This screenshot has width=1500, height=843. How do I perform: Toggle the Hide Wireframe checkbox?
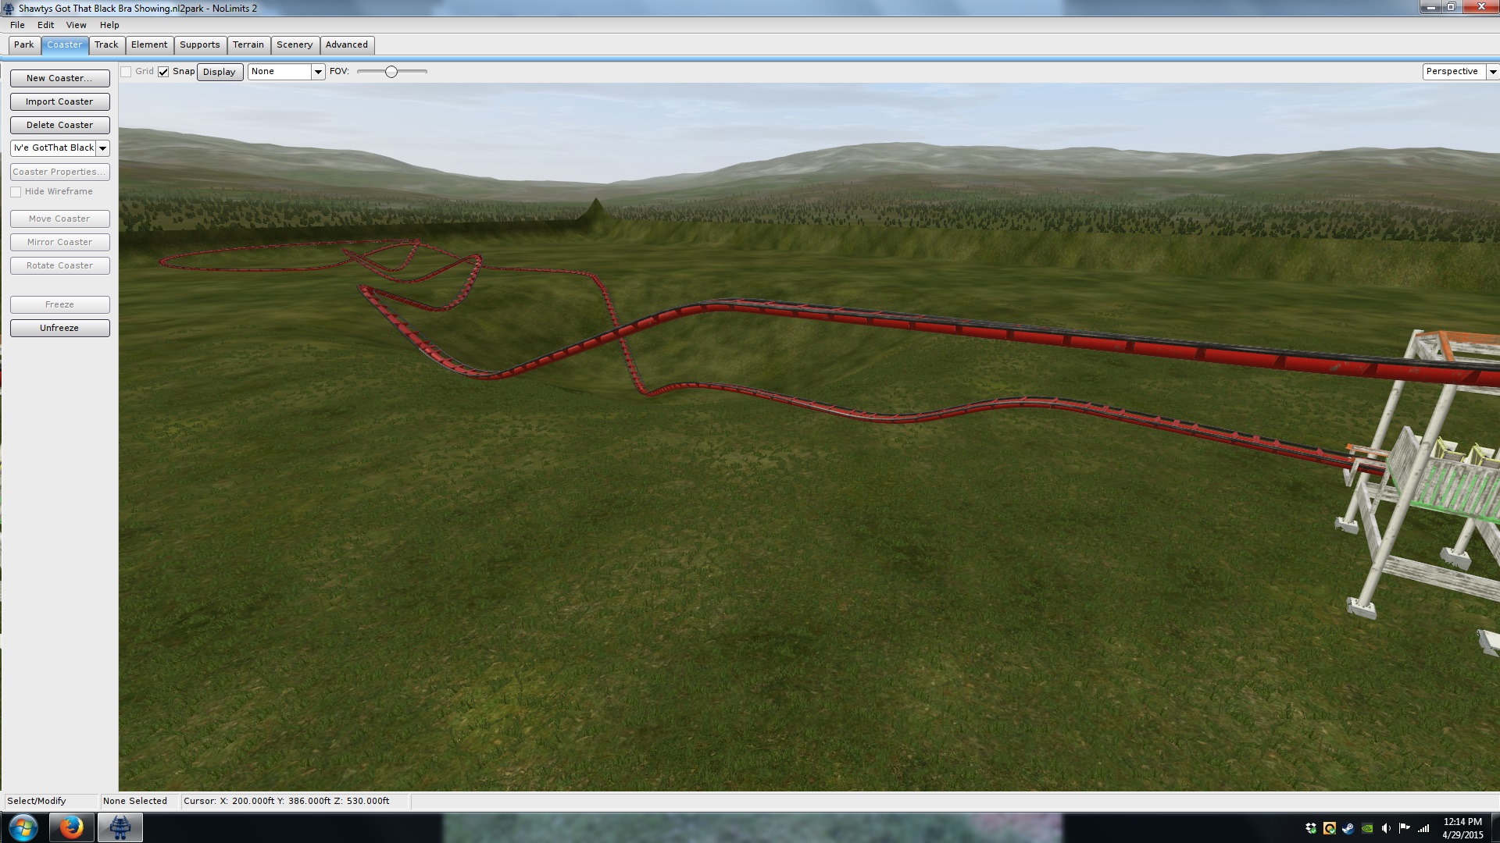16,192
